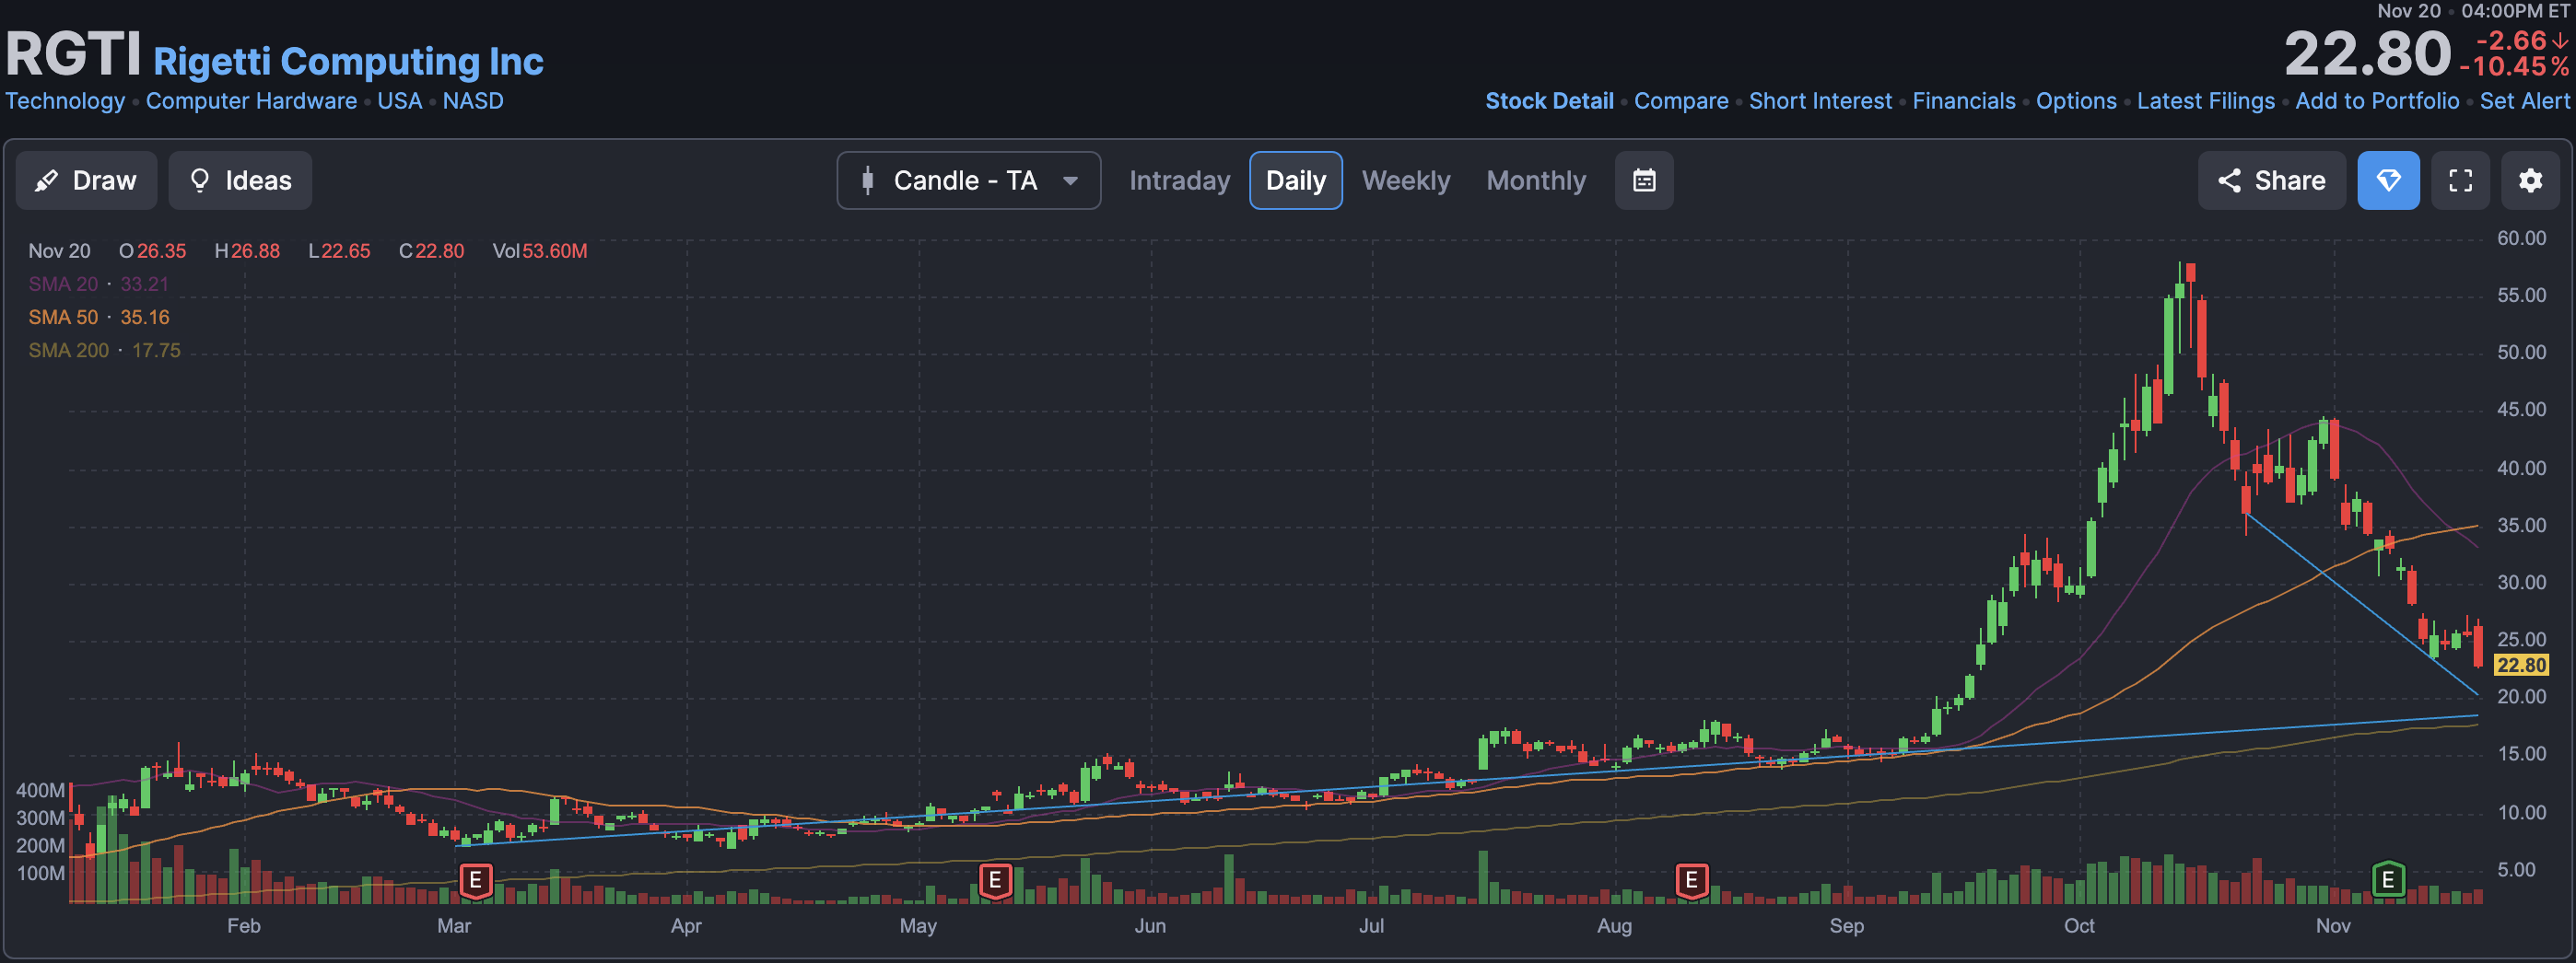This screenshot has width=2576, height=963.
Task: Click the SMA 200 indicator label
Action: [x=68, y=351]
